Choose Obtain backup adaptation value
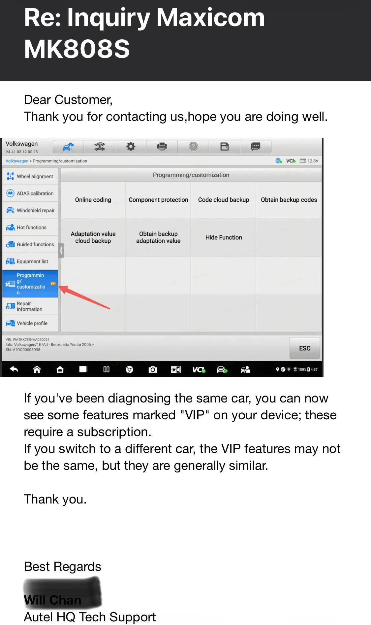 pyautogui.click(x=158, y=237)
